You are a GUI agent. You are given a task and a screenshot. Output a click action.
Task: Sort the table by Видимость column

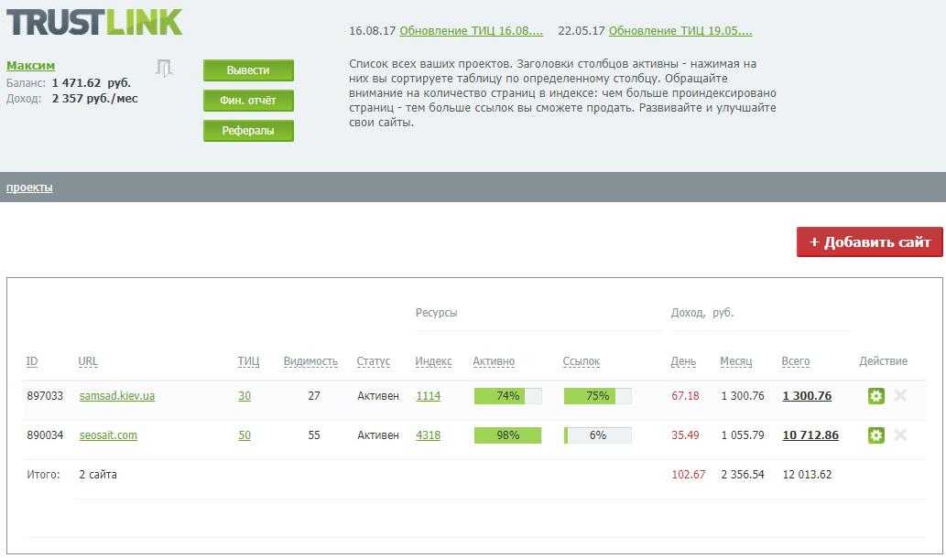click(310, 361)
